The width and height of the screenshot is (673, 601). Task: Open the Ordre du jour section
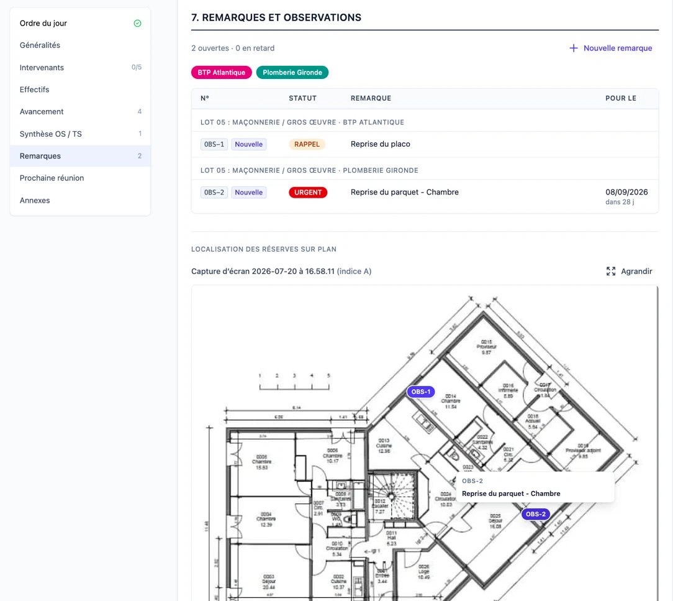[80, 23]
